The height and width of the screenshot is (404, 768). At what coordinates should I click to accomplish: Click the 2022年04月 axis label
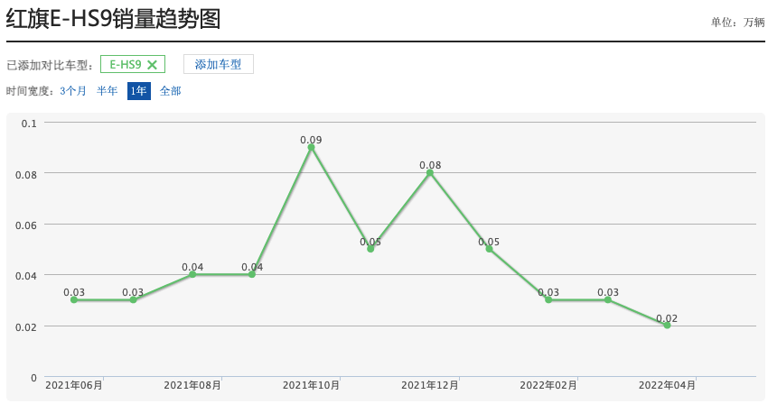click(x=667, y=385)
